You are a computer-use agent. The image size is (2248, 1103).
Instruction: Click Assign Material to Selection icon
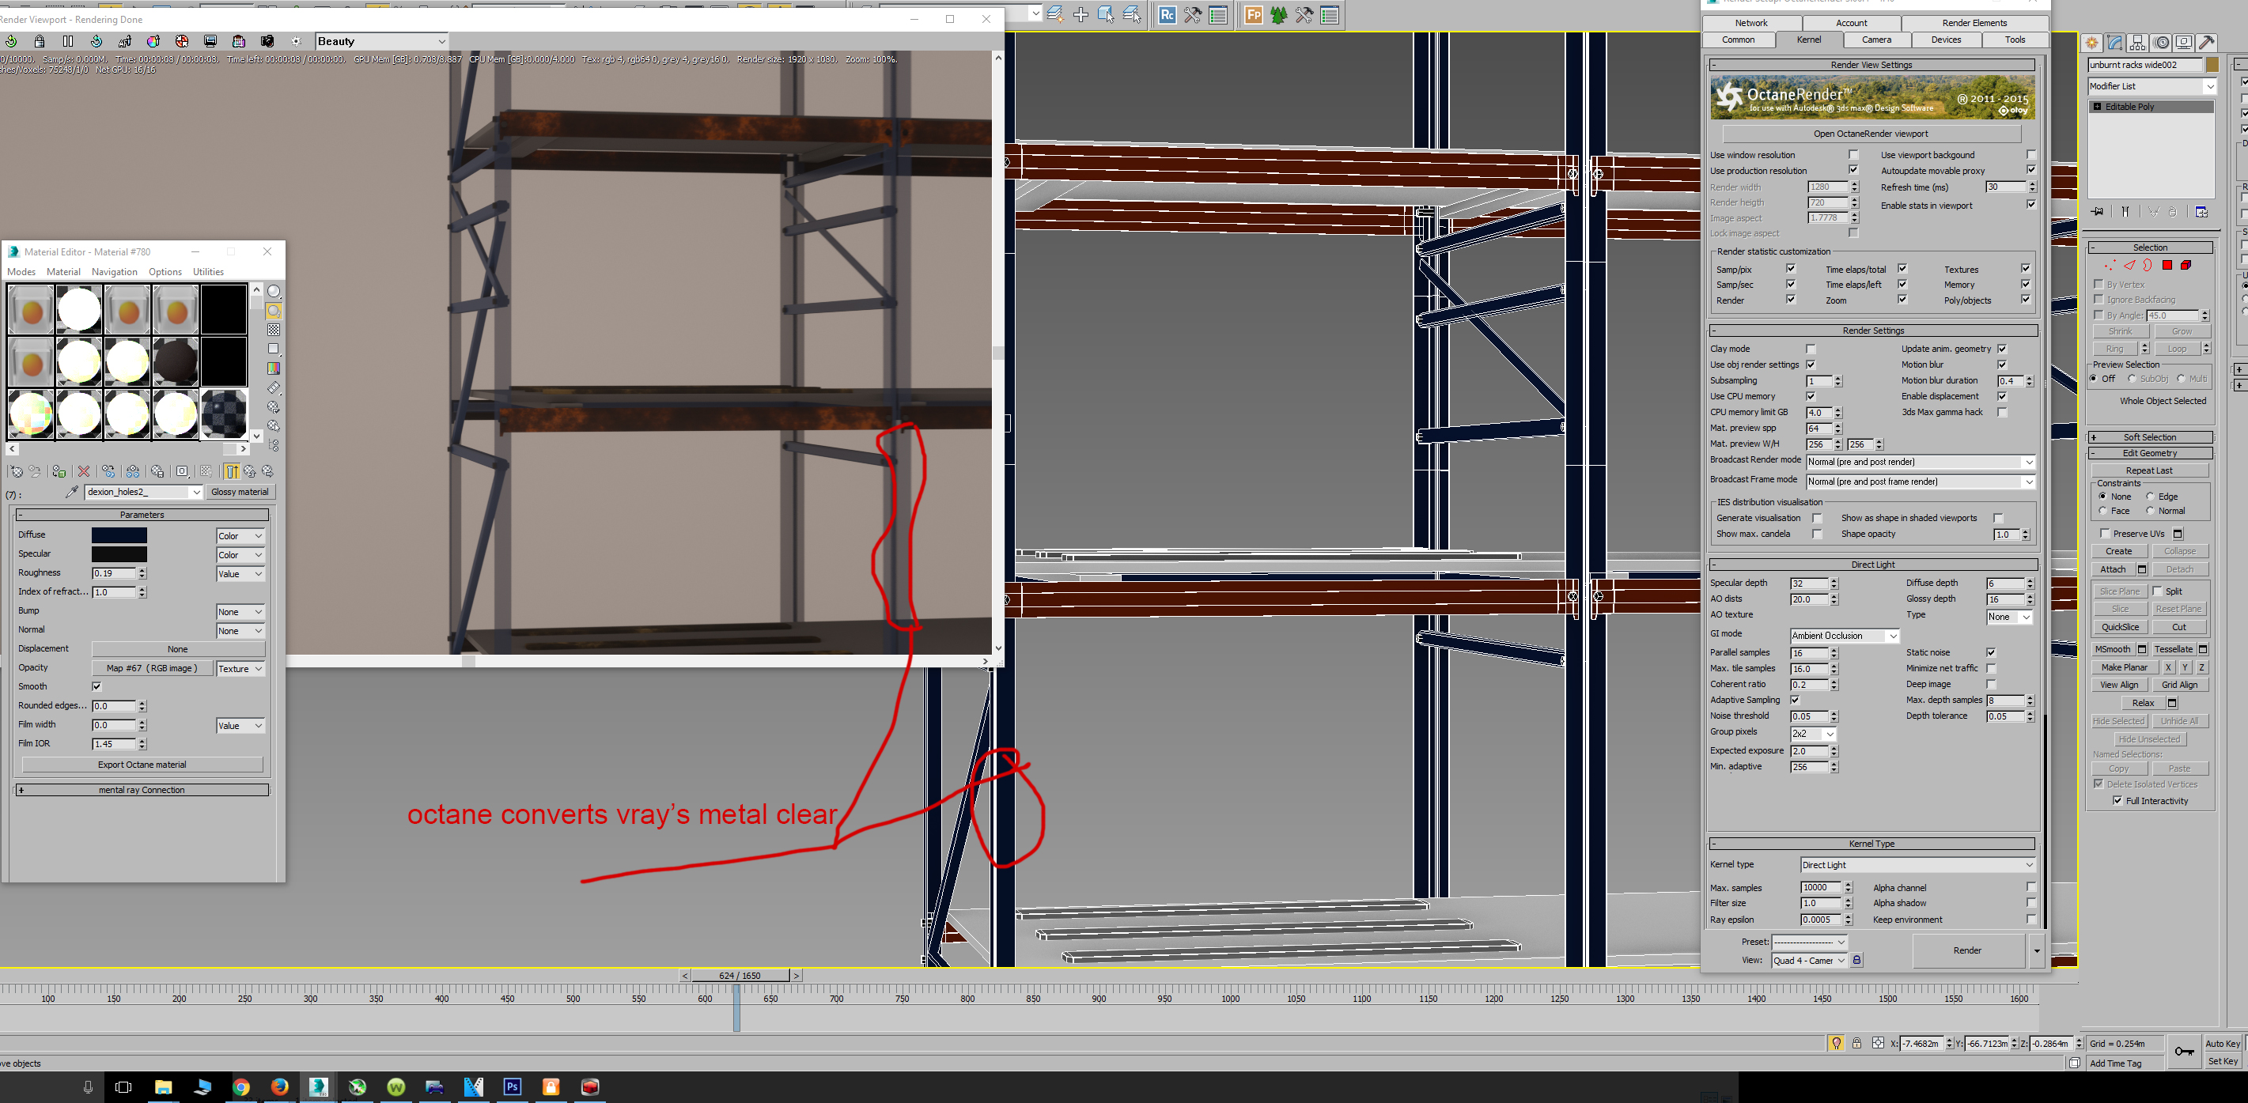pos(59,471)
